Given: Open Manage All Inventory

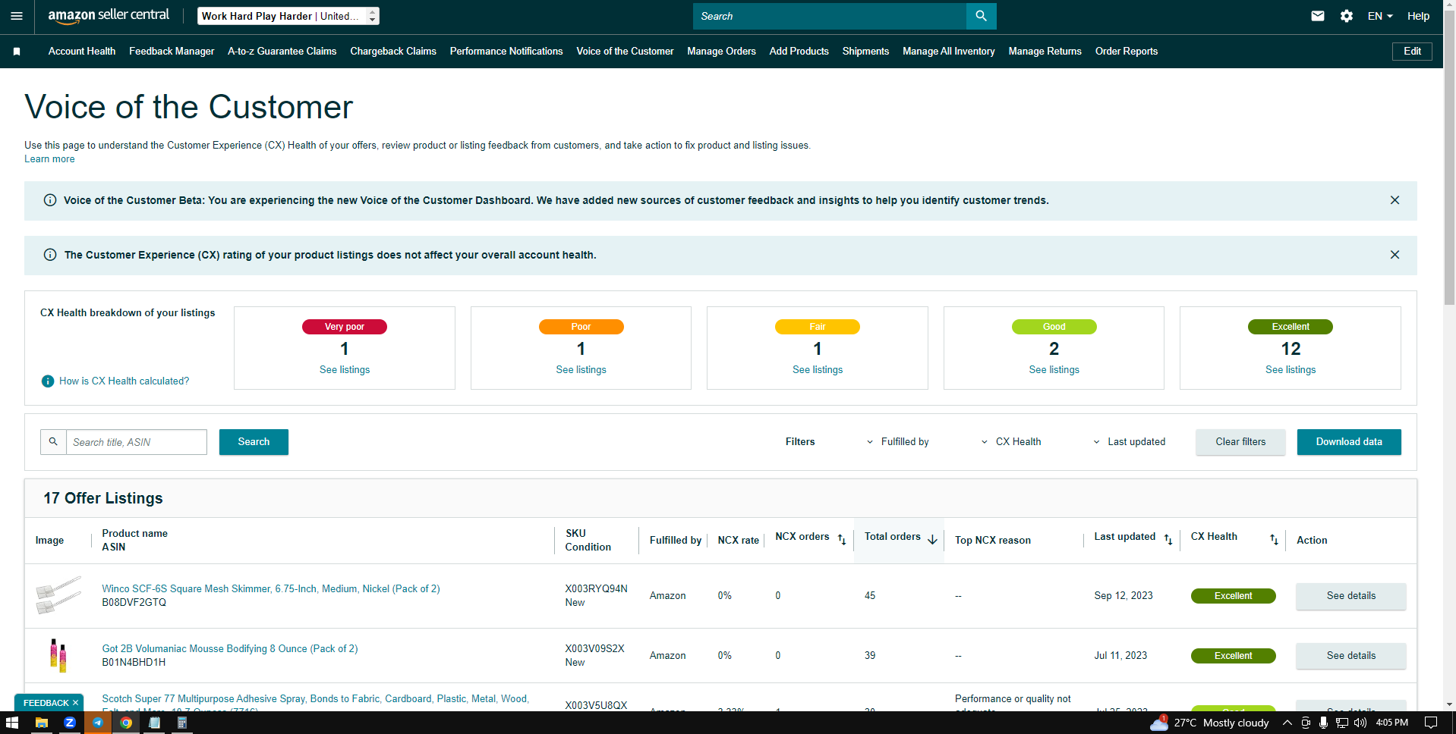Looking at the screenshot, I should pos(948,52).
